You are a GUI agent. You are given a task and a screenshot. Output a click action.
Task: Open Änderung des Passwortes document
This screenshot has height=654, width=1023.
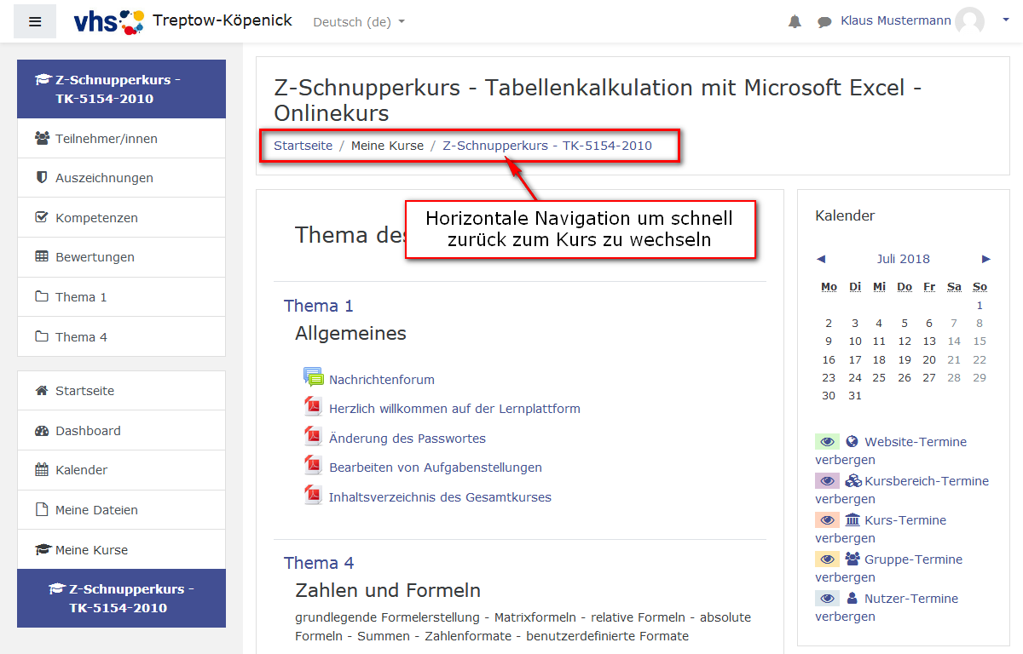coord(407,439)
